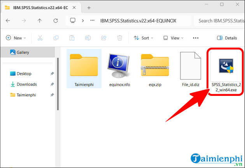Click the navigation pane scrollbar
Screen dimensions: 245x168
pyautogui.click(x=58, y=84)
